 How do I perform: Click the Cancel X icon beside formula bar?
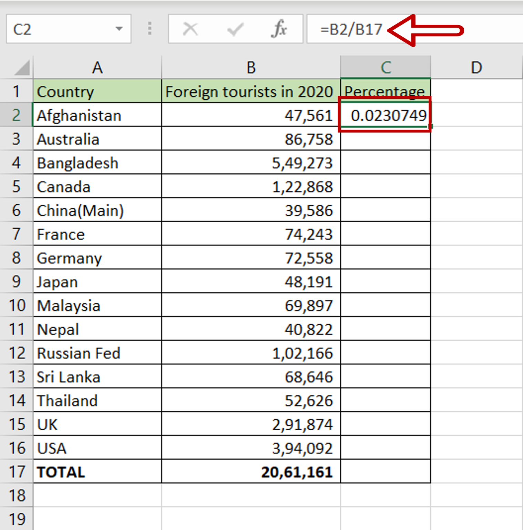point(191,29)
